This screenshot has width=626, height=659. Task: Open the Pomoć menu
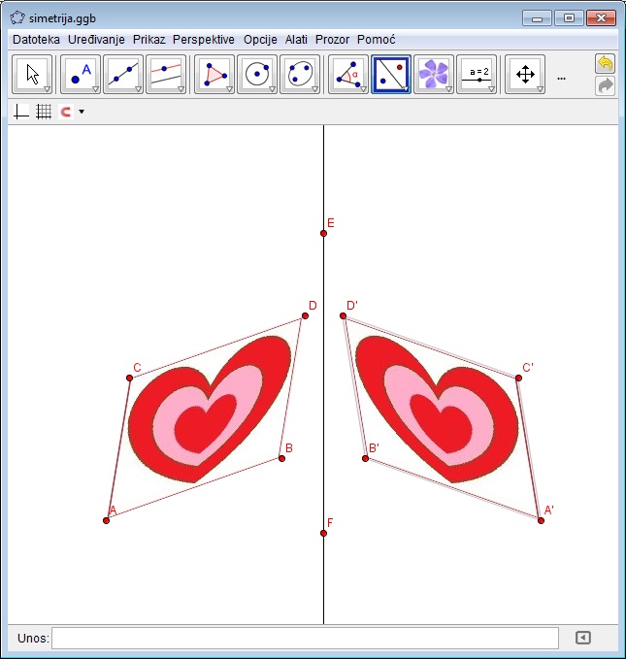(377, 40)
